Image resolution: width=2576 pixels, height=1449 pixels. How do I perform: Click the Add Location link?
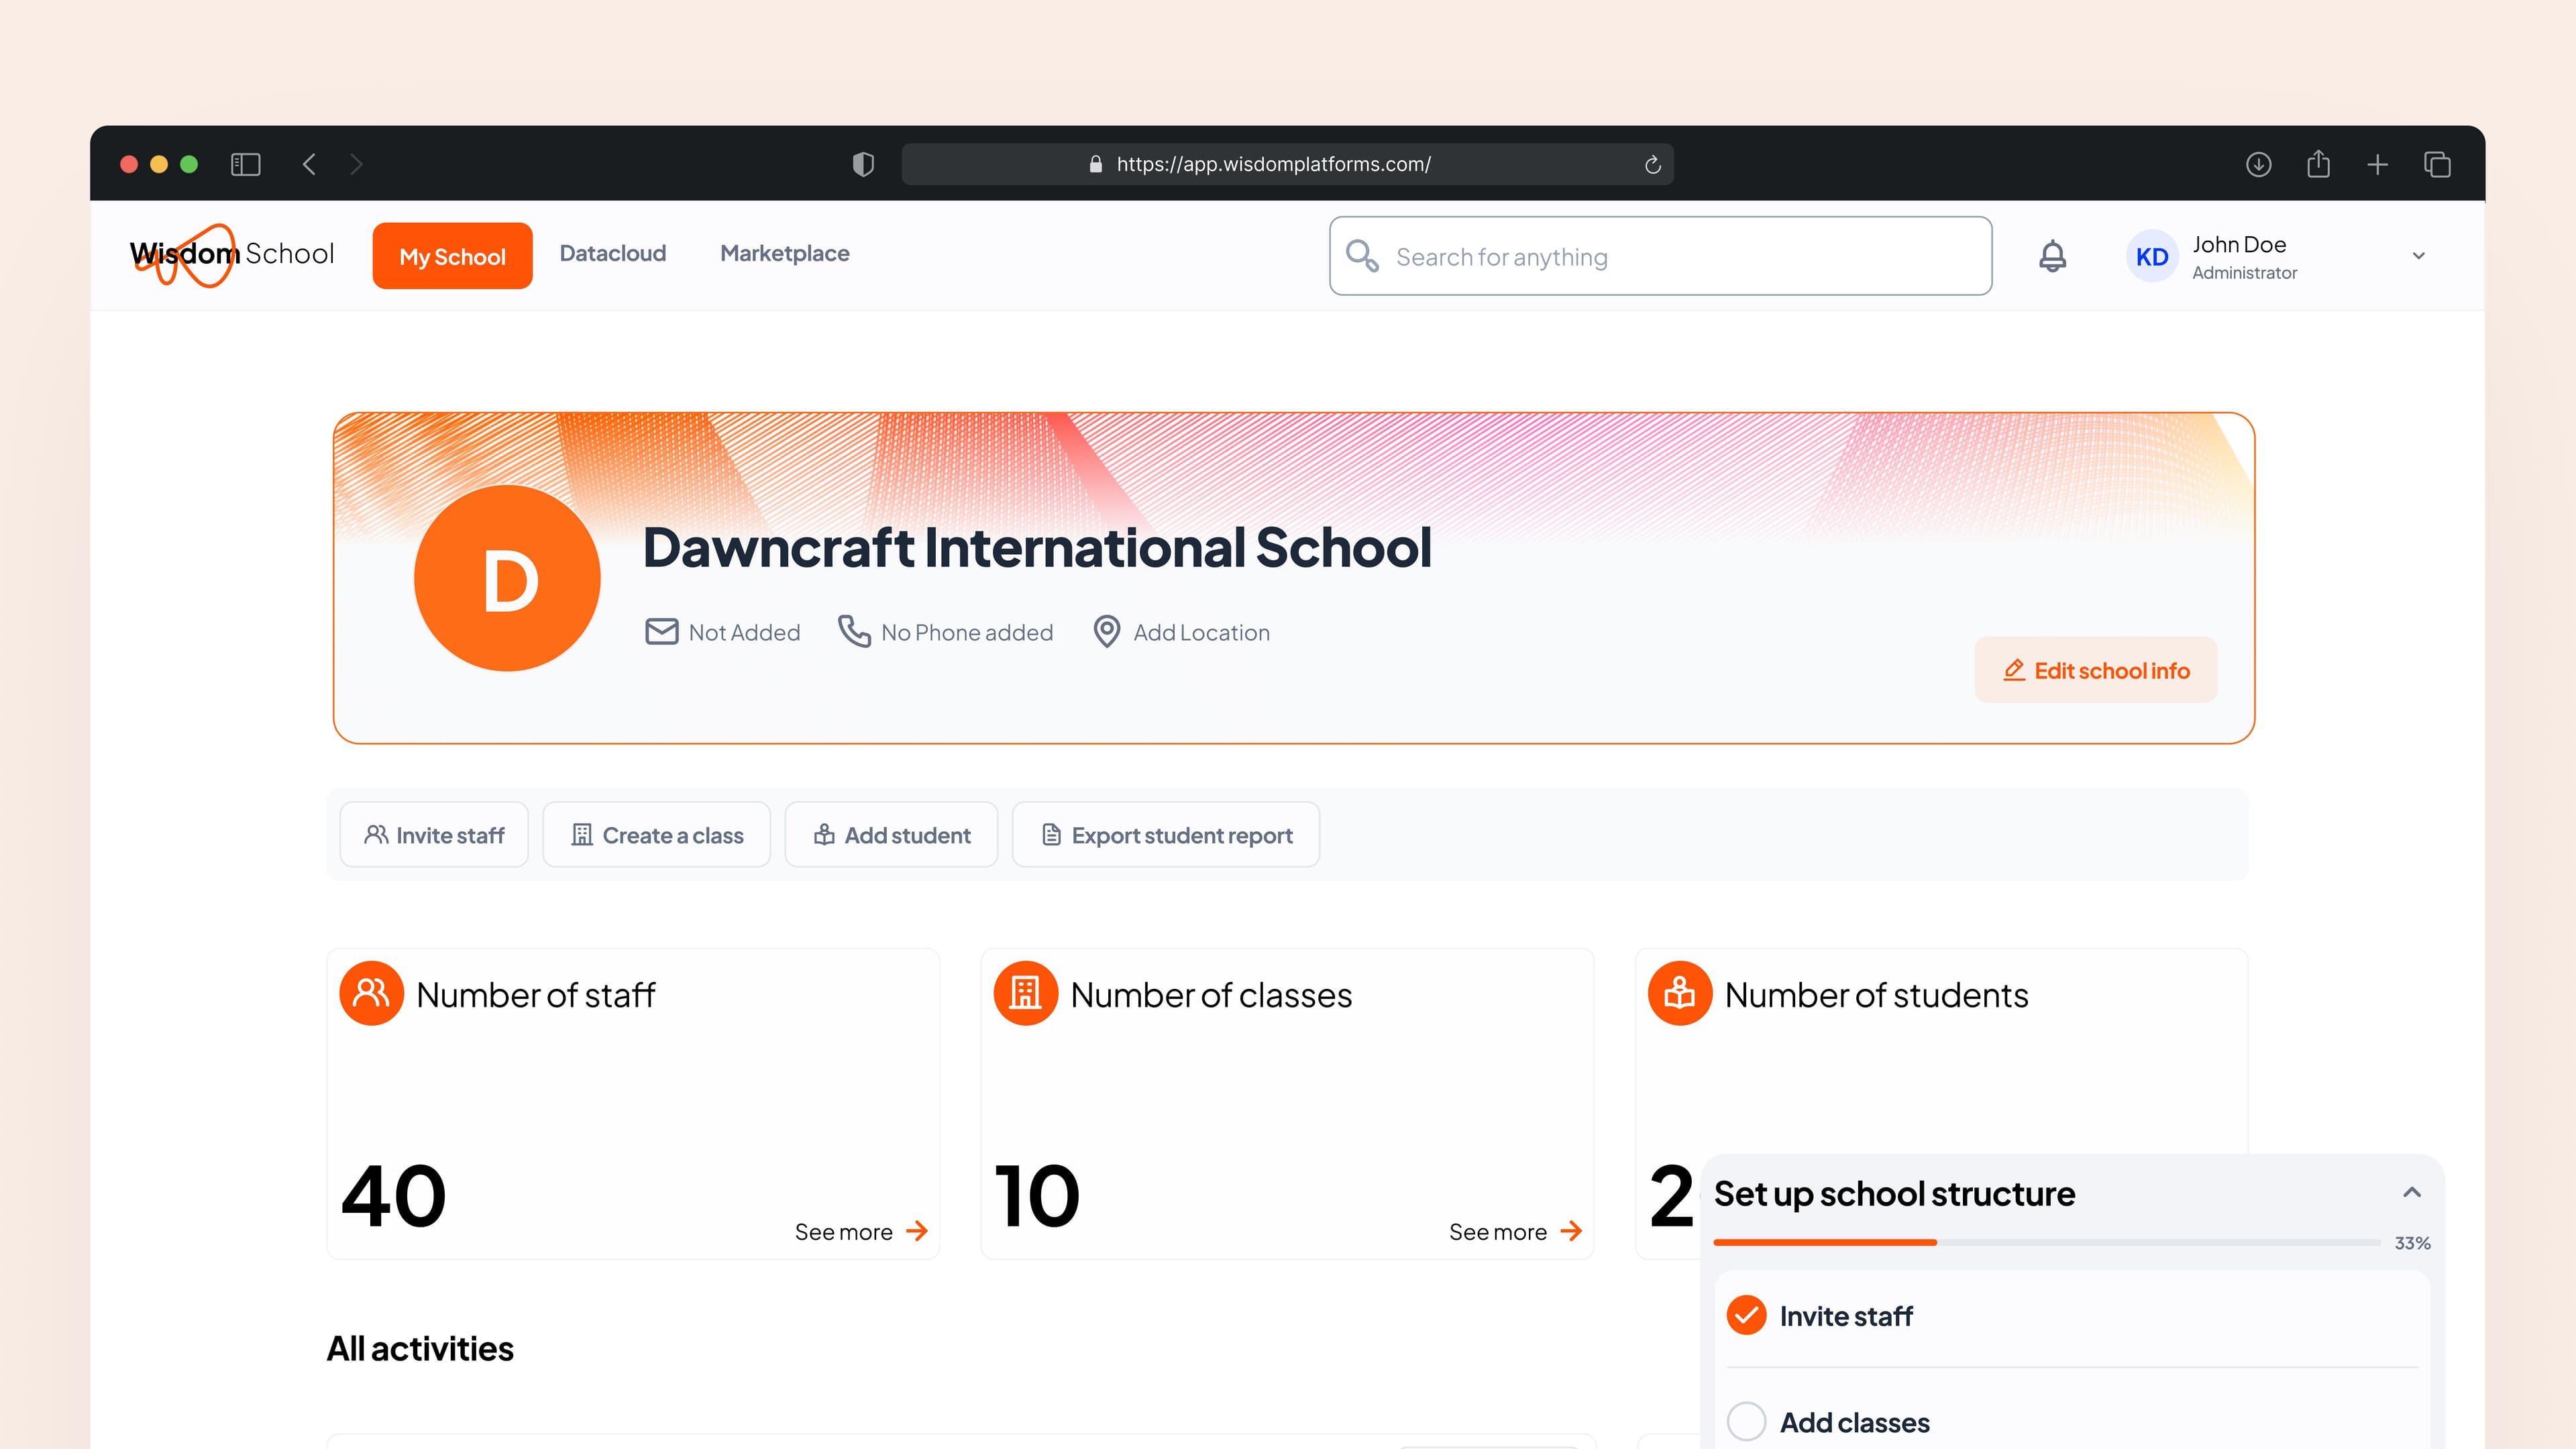pos(1201,633)
